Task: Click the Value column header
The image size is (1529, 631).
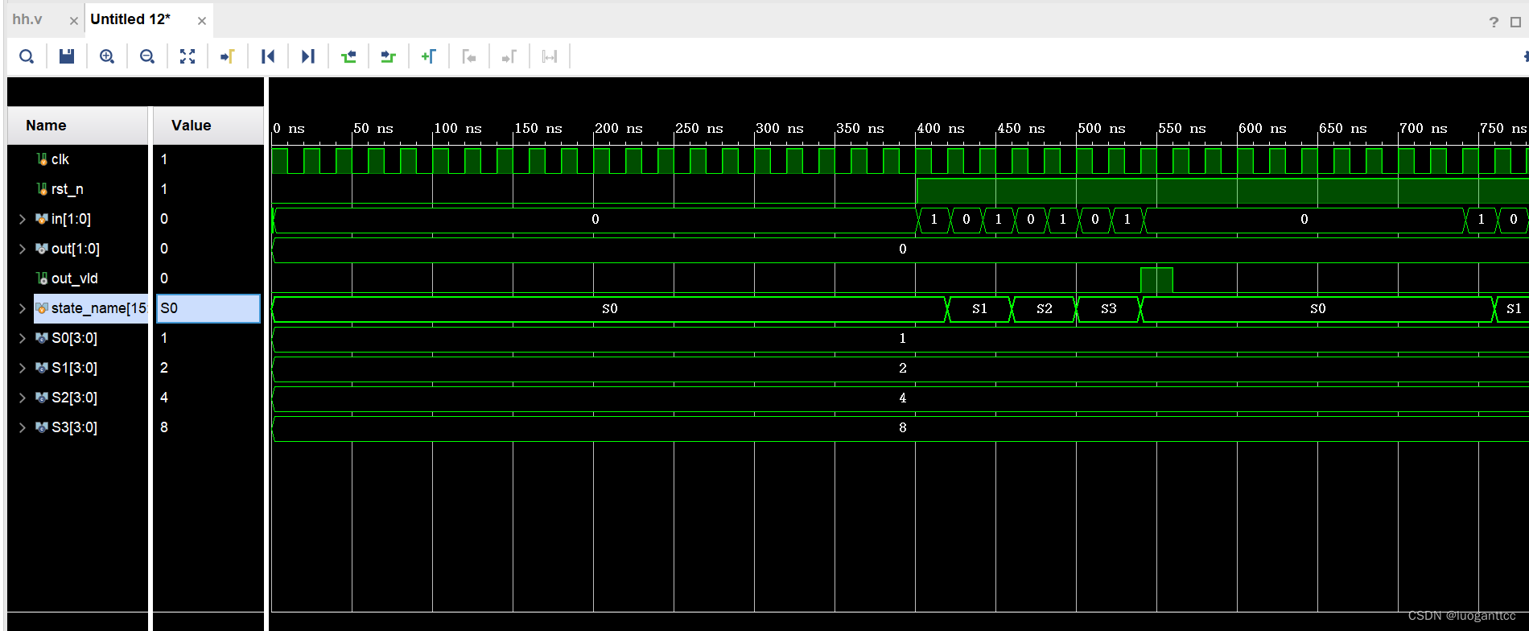Action: click(x=208, y=126)
